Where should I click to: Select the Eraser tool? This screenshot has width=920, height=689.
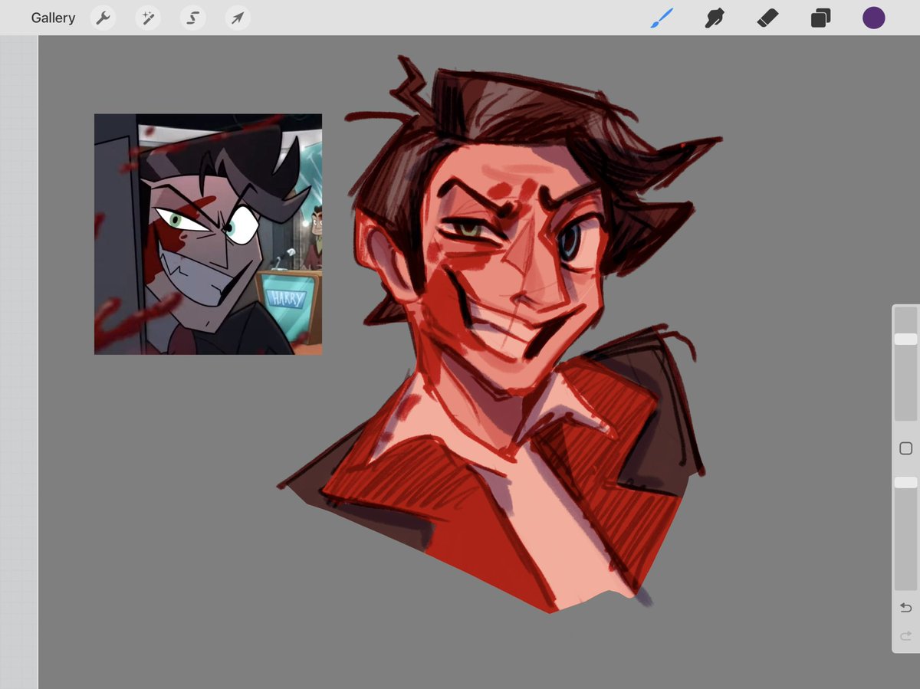[x=767, y=18]
